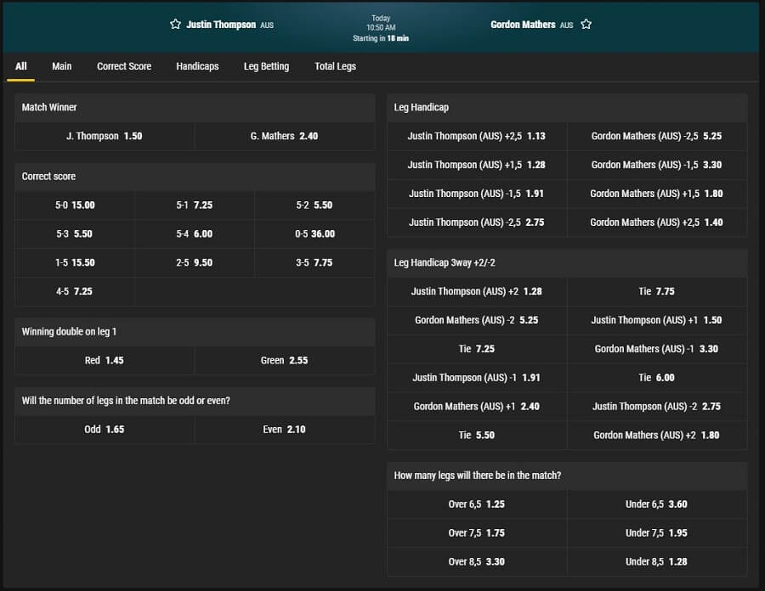Collapse How many legs market header
Viewport: 765px width, 591px height.
coord(567,476)
